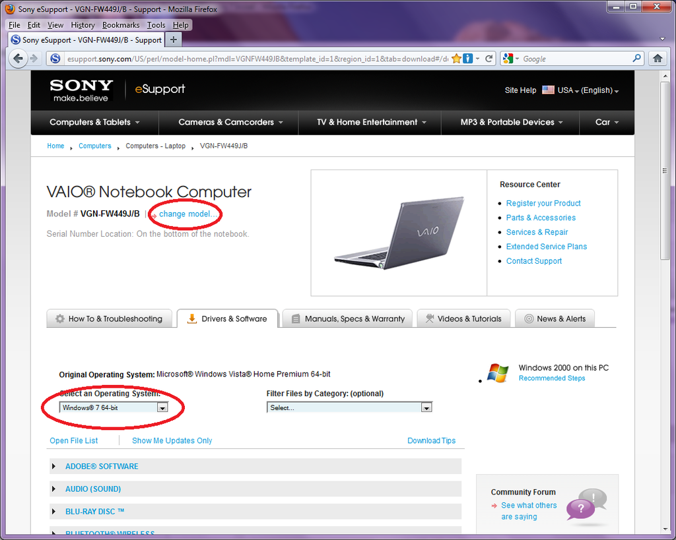Open the Help menu

pyautogui.click(x=181, y=25)
